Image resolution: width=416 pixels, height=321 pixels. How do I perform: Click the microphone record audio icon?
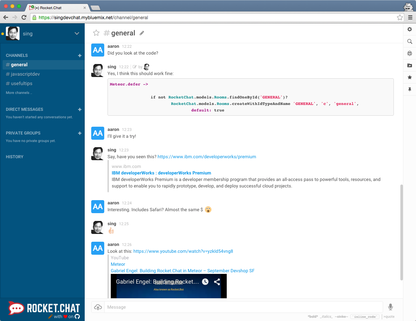click(390, 307)
